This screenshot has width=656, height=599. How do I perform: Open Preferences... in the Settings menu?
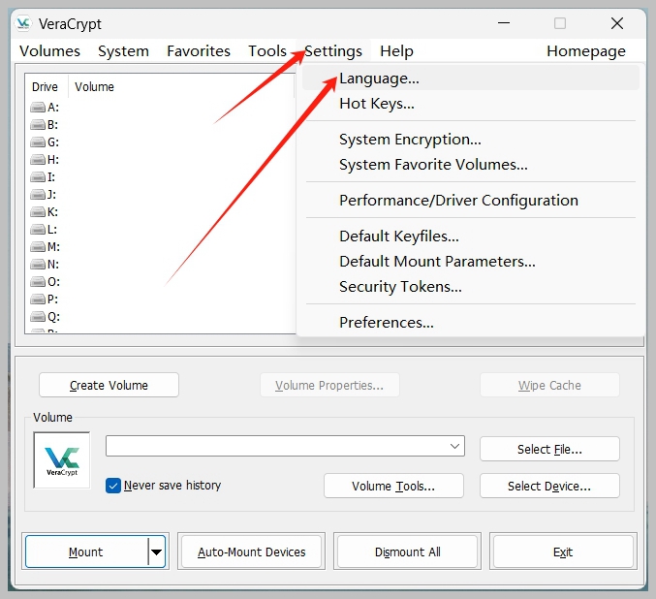click(386, 323)
